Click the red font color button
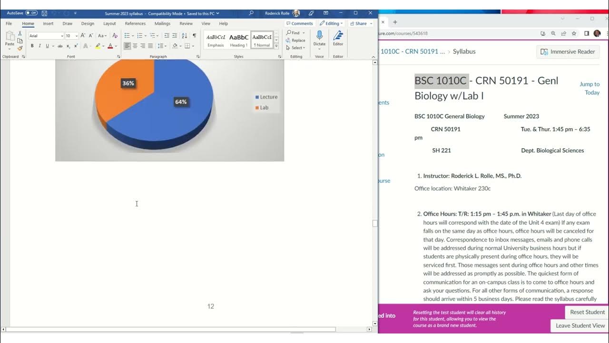The height and width of the screenshot is (343, 609). [110, 46]
